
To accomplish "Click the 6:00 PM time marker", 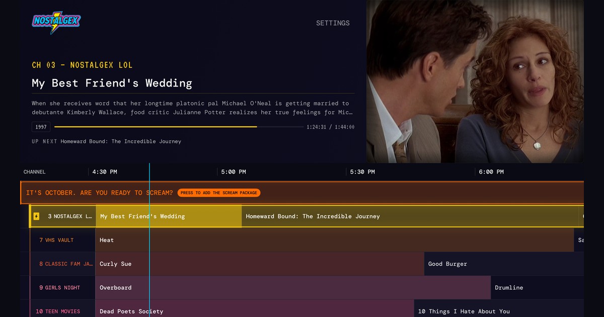I will (x=491, y=172).
